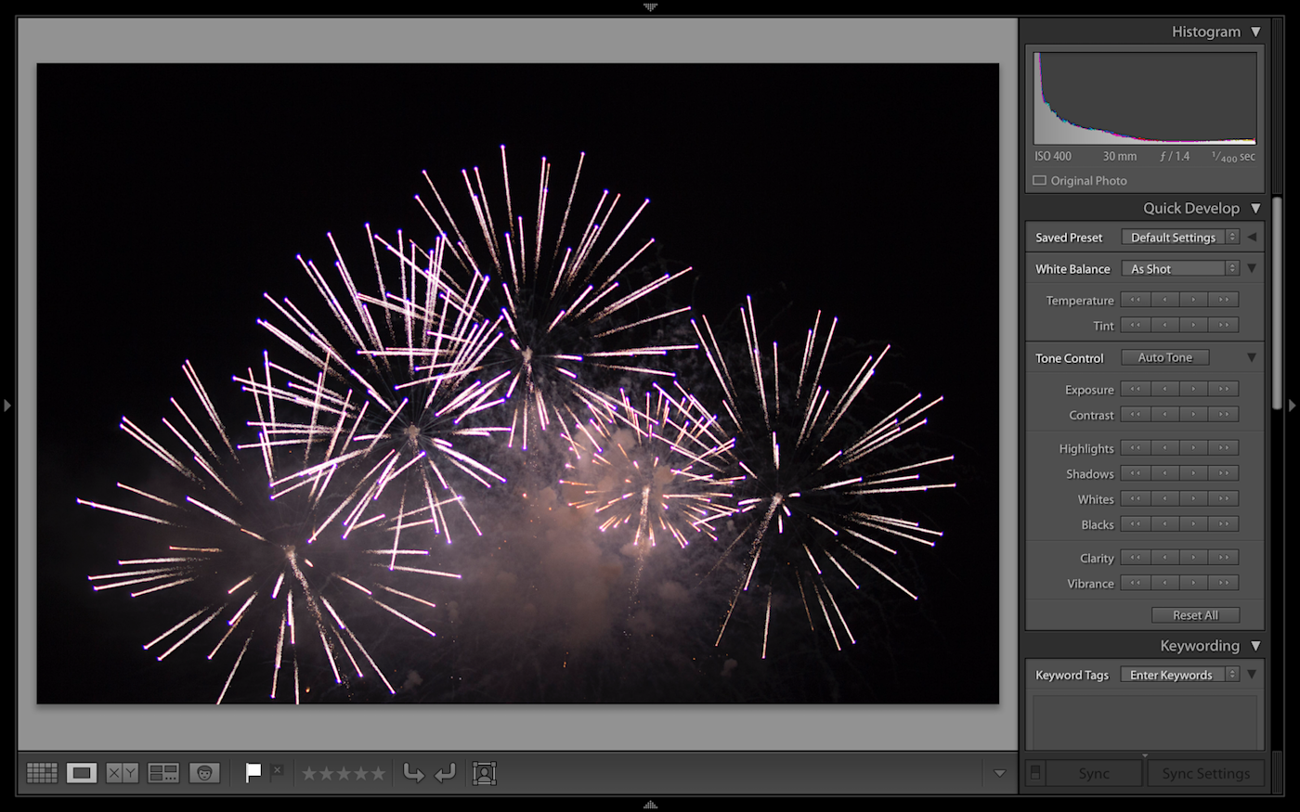Open Survey view
Image resolution: width=1300 pixels, height=812 pixels.
click(163, 772)
